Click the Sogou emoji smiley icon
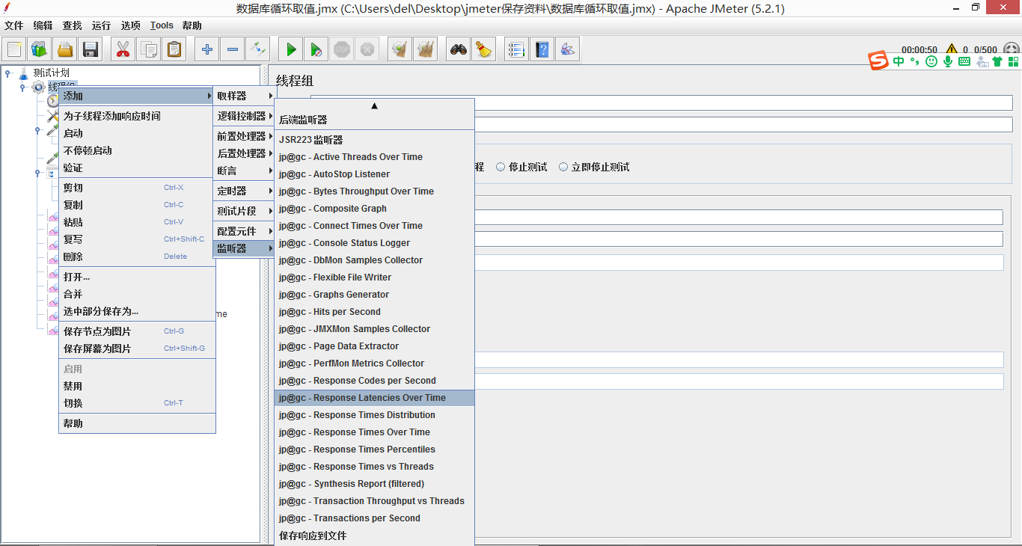 click(x=931, y=61)
